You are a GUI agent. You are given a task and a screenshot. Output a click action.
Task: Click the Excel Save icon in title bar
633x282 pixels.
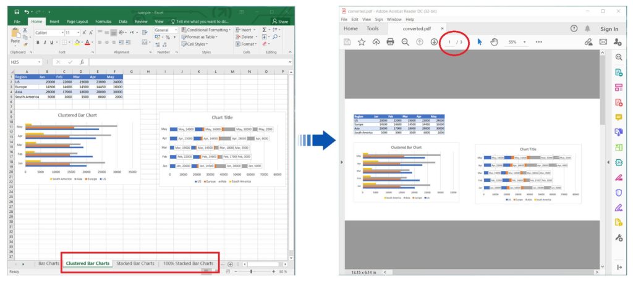[17, 12]
